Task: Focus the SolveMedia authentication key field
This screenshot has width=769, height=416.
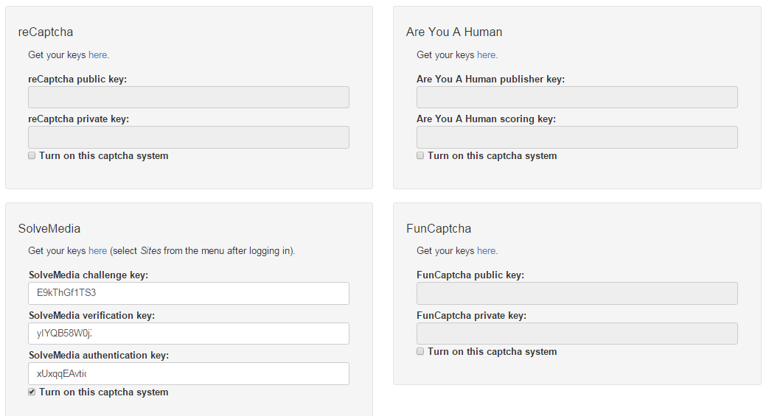Action: pos(189,373)
